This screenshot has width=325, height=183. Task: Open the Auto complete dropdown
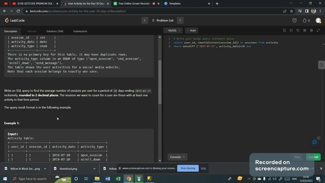click(x=191, y=30)
